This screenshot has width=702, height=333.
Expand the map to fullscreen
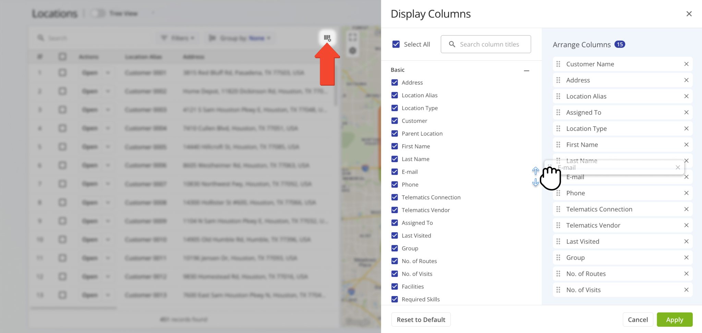click(352, 37)
